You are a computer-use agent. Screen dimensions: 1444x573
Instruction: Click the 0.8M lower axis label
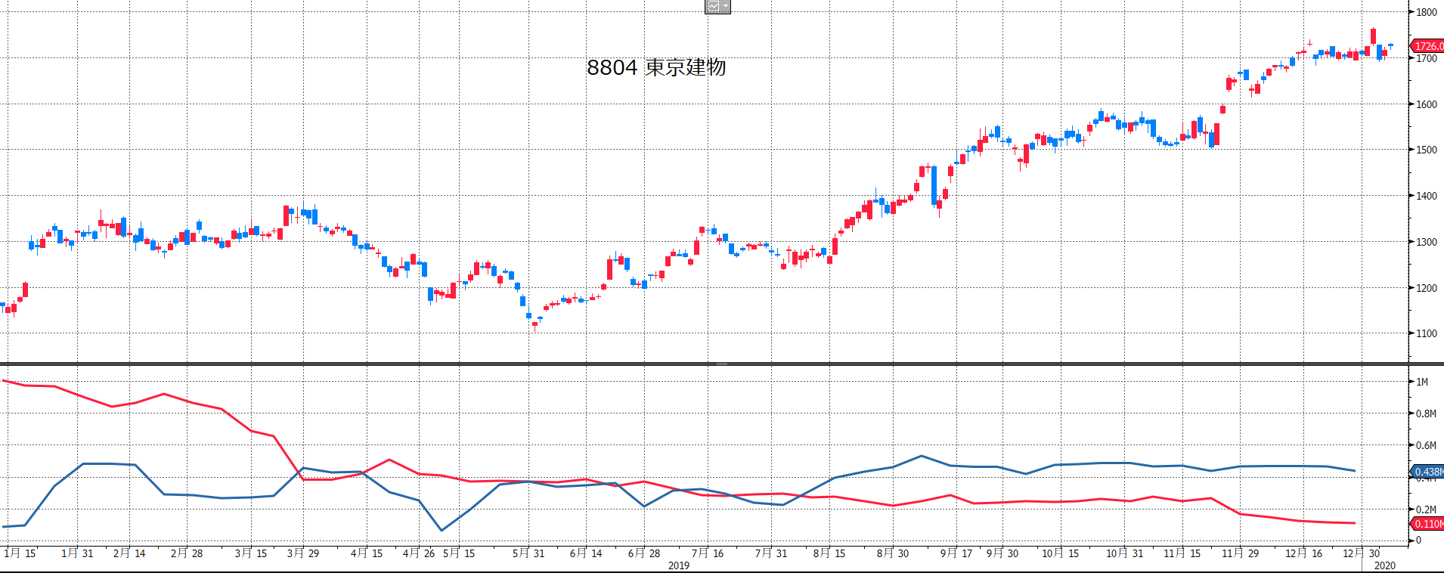click(x=1426, y=413)
